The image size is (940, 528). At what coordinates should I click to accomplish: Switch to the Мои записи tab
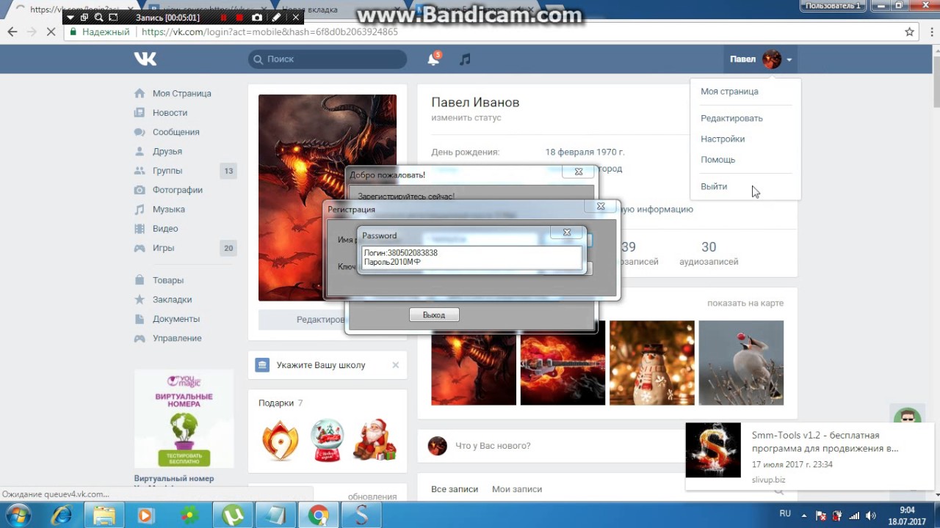click(517, 489)
